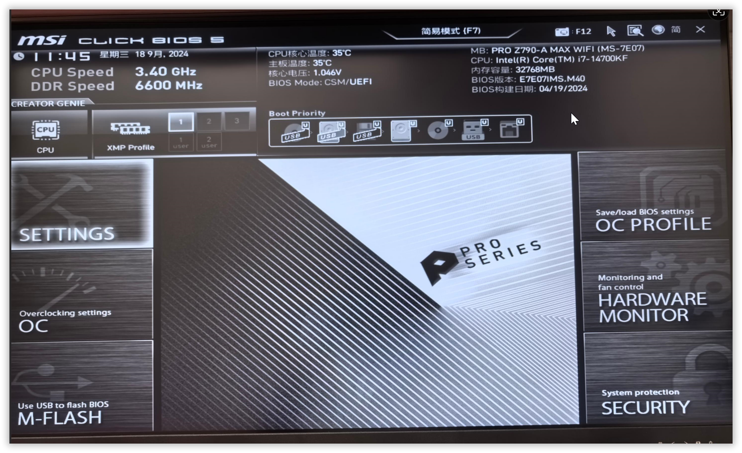Change language with the globe icon
Image resolution: width=742 pixels, height=453 pixels.
coord(658,30)
